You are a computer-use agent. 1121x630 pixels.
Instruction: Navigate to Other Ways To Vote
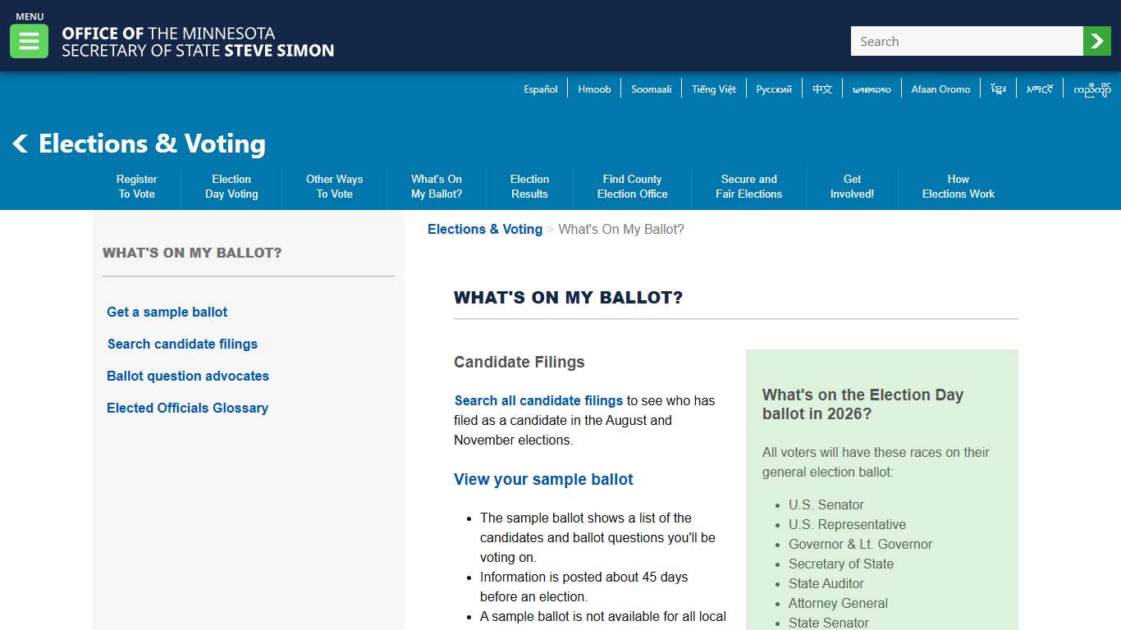tap(334, 186)
